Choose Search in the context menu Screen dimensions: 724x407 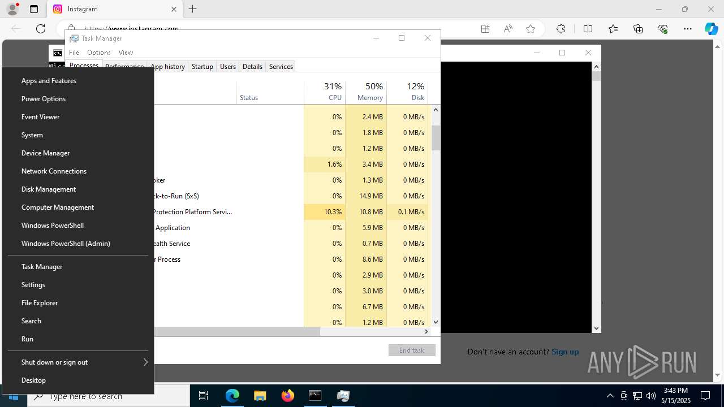click(78, 321)
